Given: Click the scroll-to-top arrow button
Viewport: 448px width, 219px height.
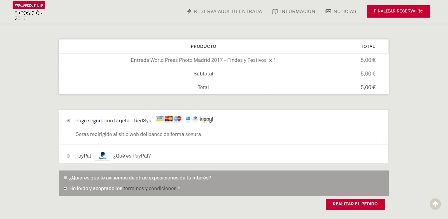Looking at the screenshot, I should 435,204.
